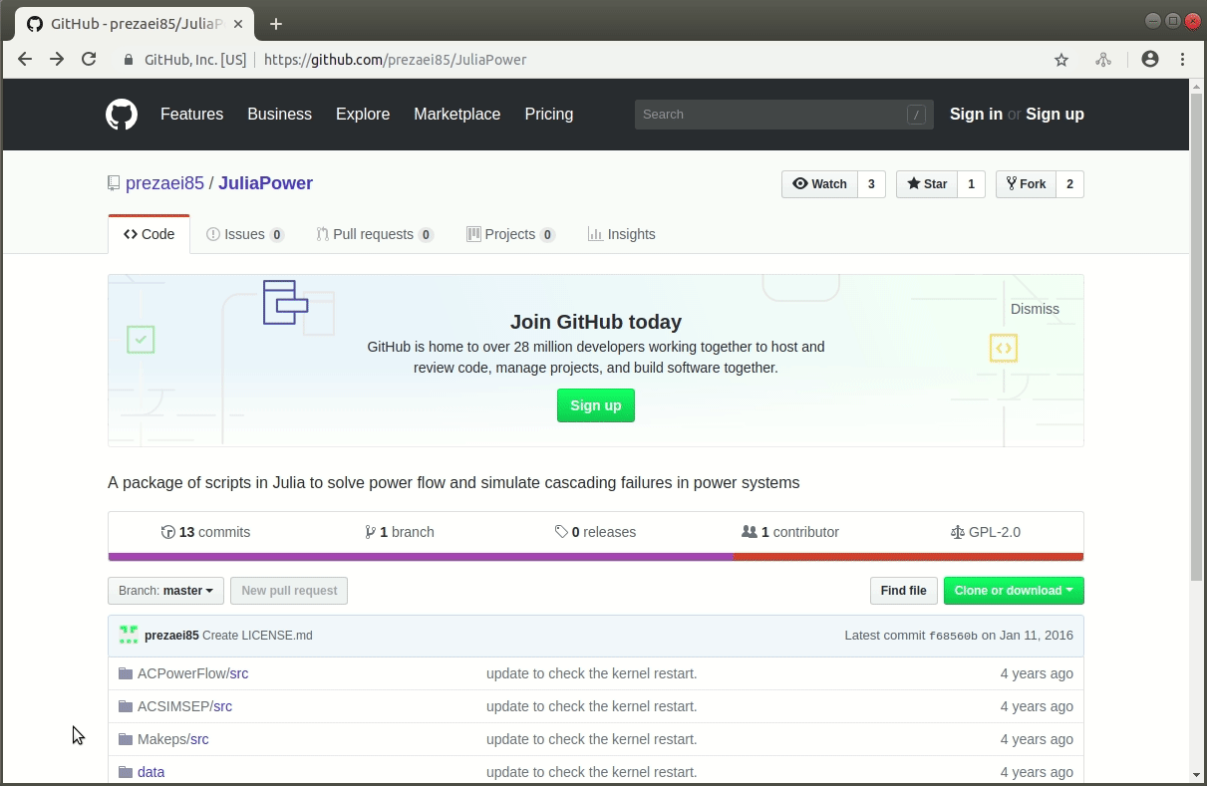Click the extension icon beside bookmark star
This screenshot has height=786, width=1207.
pos(1103,60)
